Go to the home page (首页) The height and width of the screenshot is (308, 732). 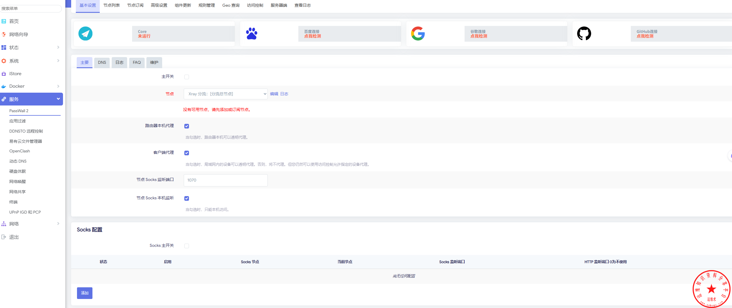[x=14, y=21]
